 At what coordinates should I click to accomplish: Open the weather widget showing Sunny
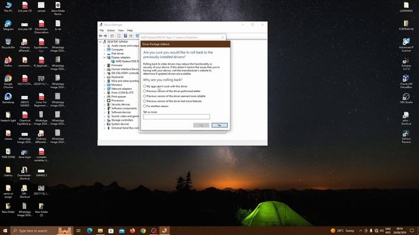click(342, 230)
